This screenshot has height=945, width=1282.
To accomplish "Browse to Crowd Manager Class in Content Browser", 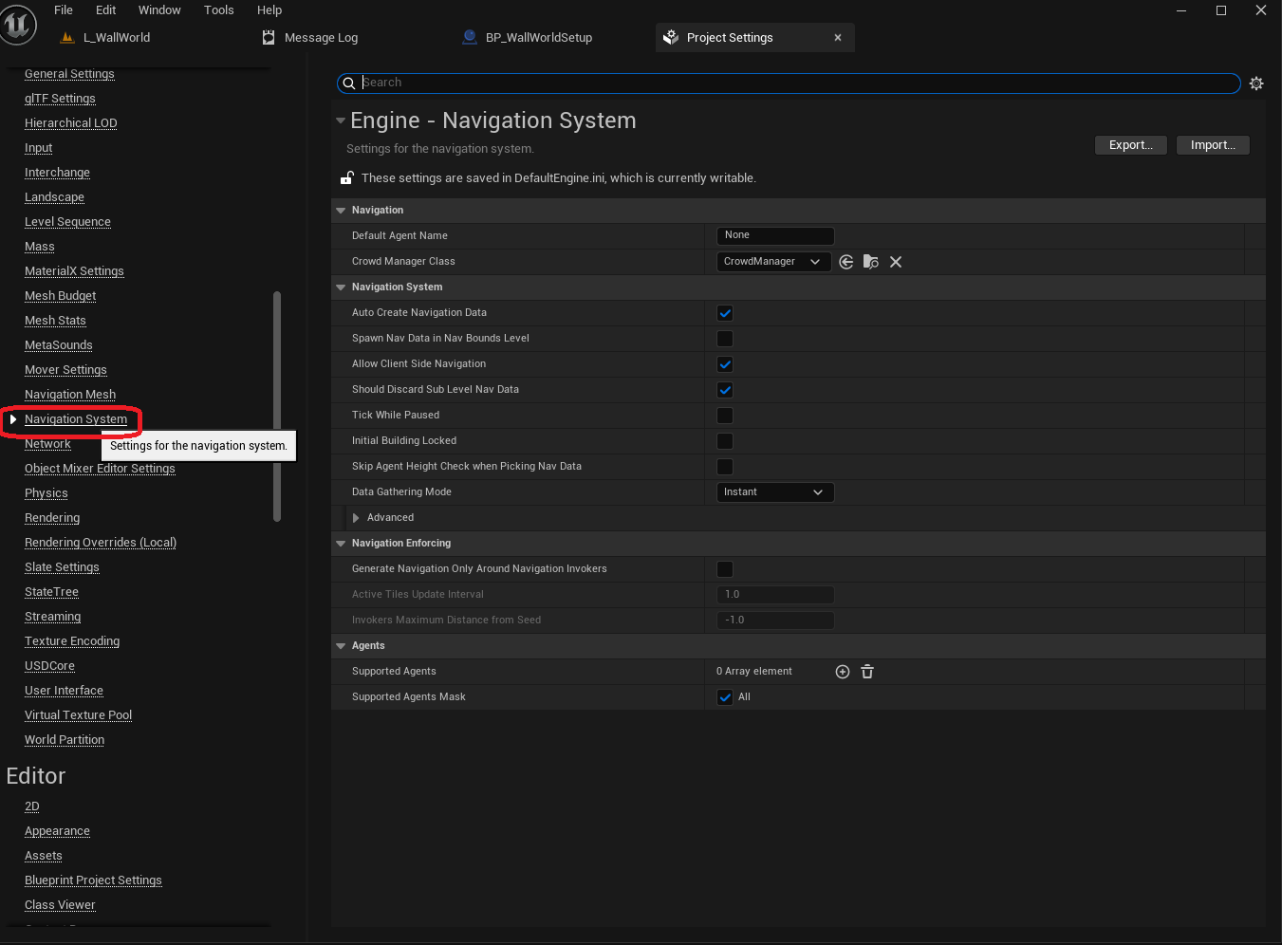I will click(x=871, y=262).
